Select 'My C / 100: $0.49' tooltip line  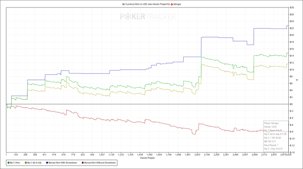pyautogui.click(x=272, y=138)
